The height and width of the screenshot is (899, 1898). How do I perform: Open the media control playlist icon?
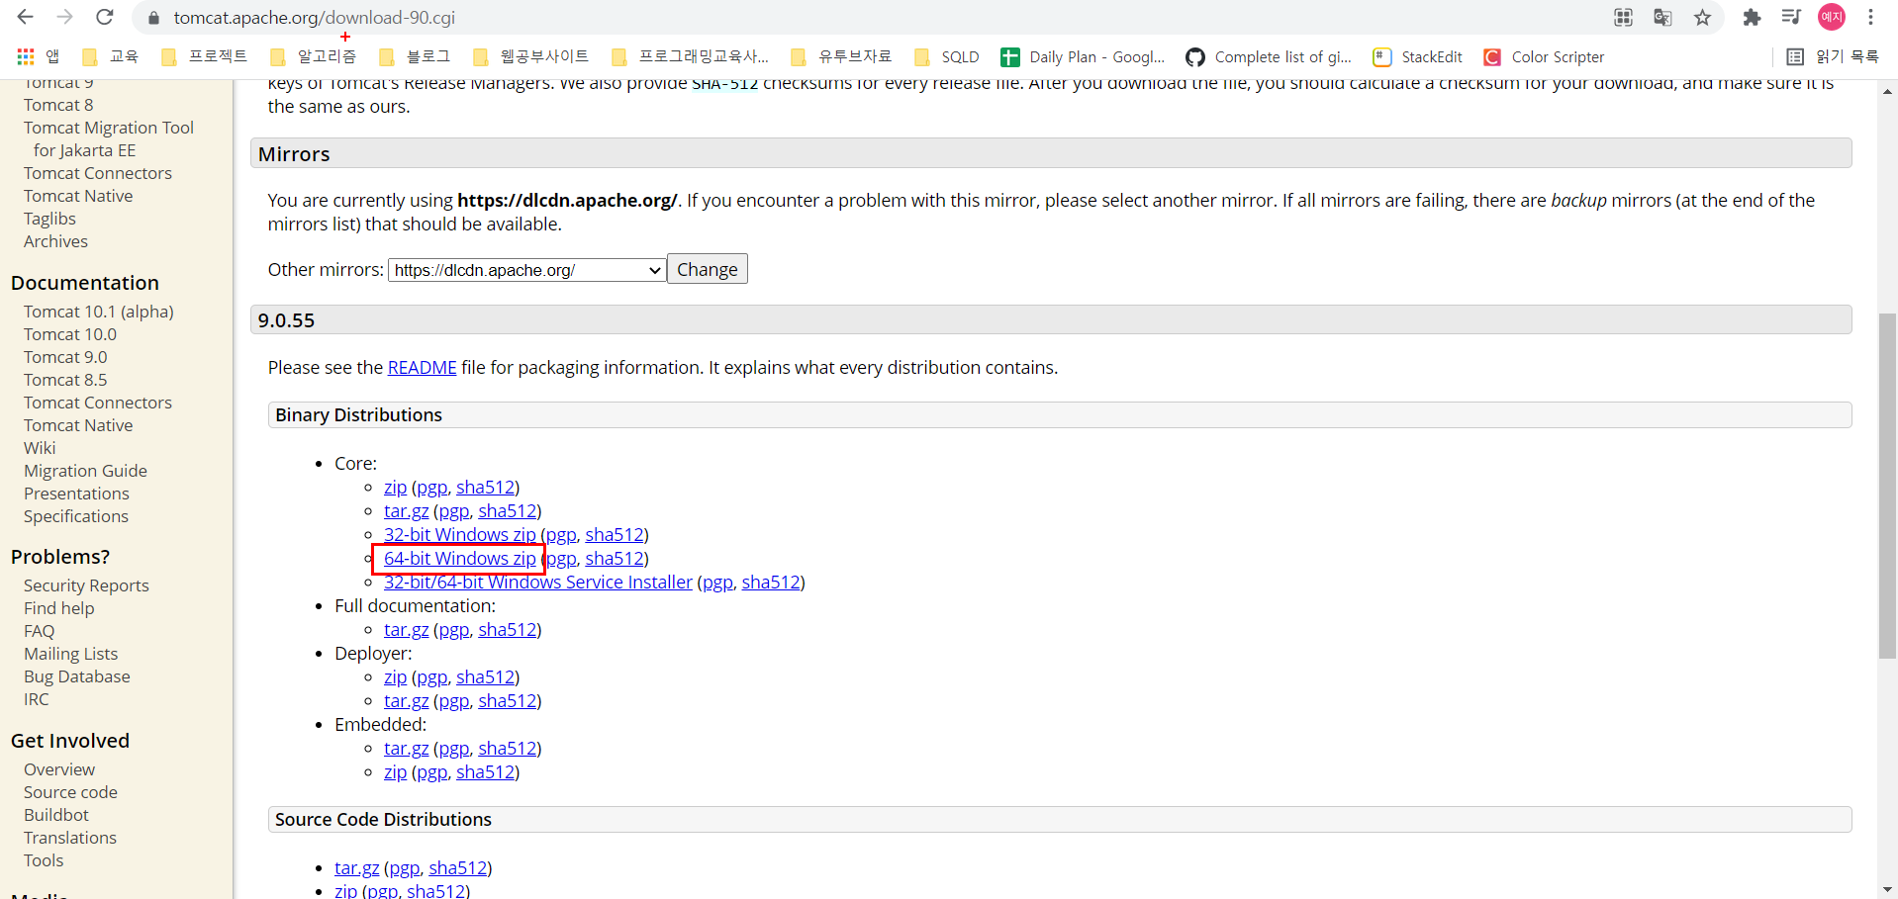[x=1791, y=17]
